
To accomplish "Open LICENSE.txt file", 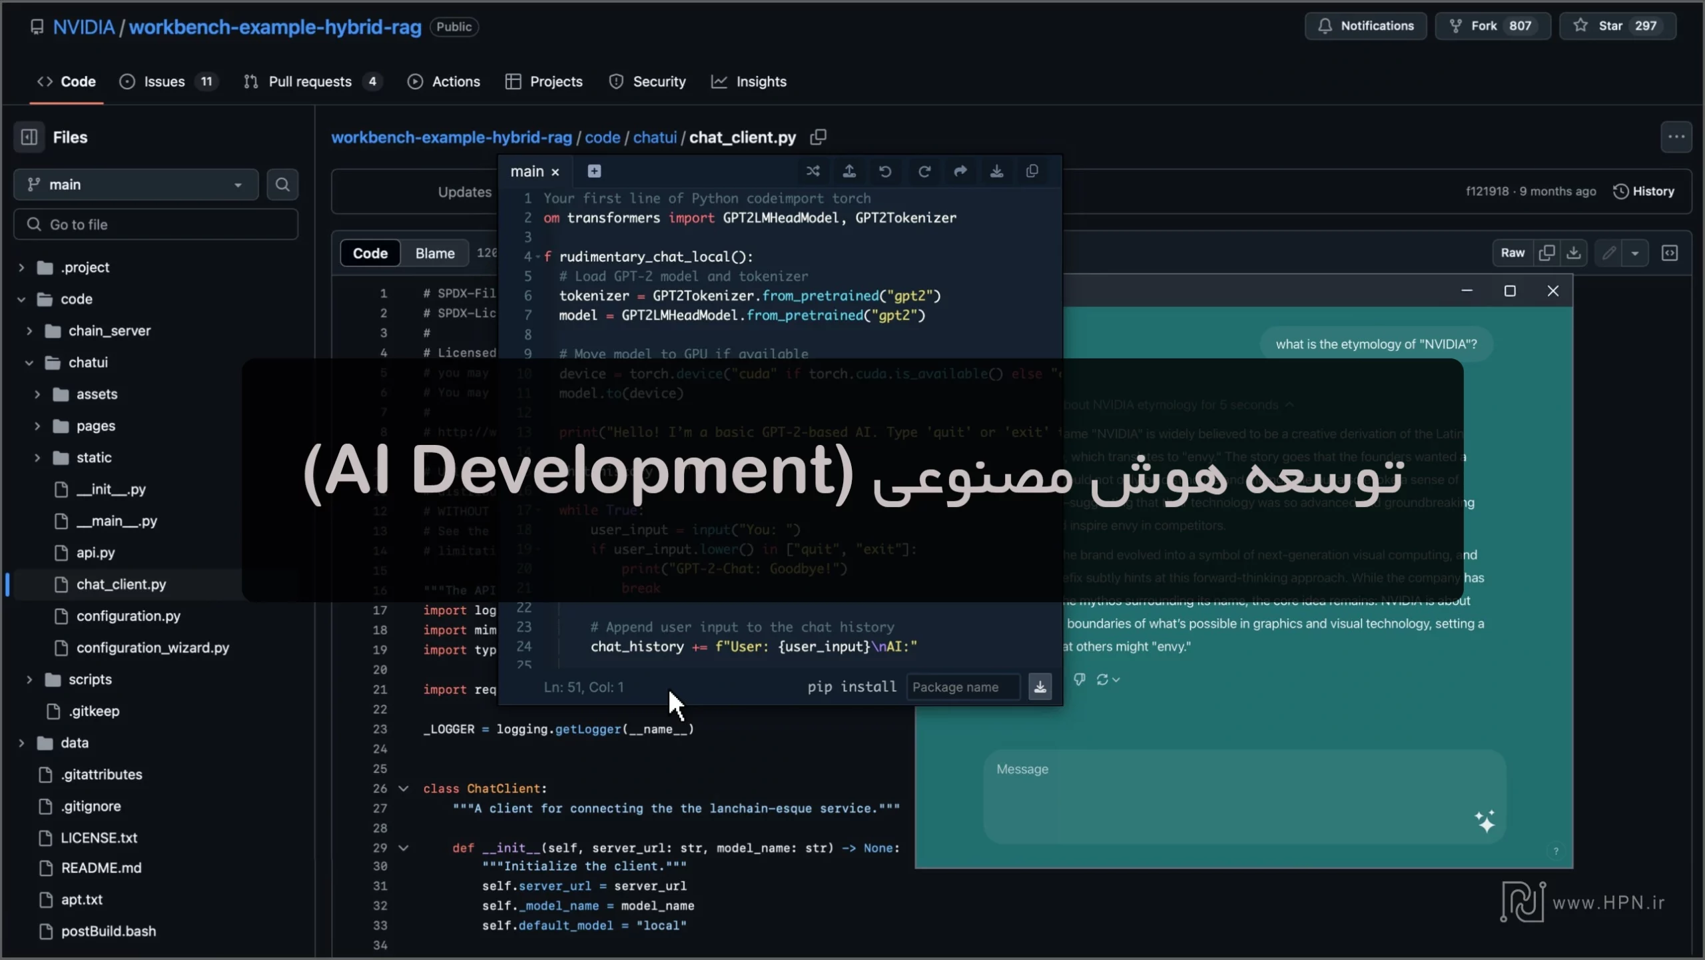I will point(99,838).
